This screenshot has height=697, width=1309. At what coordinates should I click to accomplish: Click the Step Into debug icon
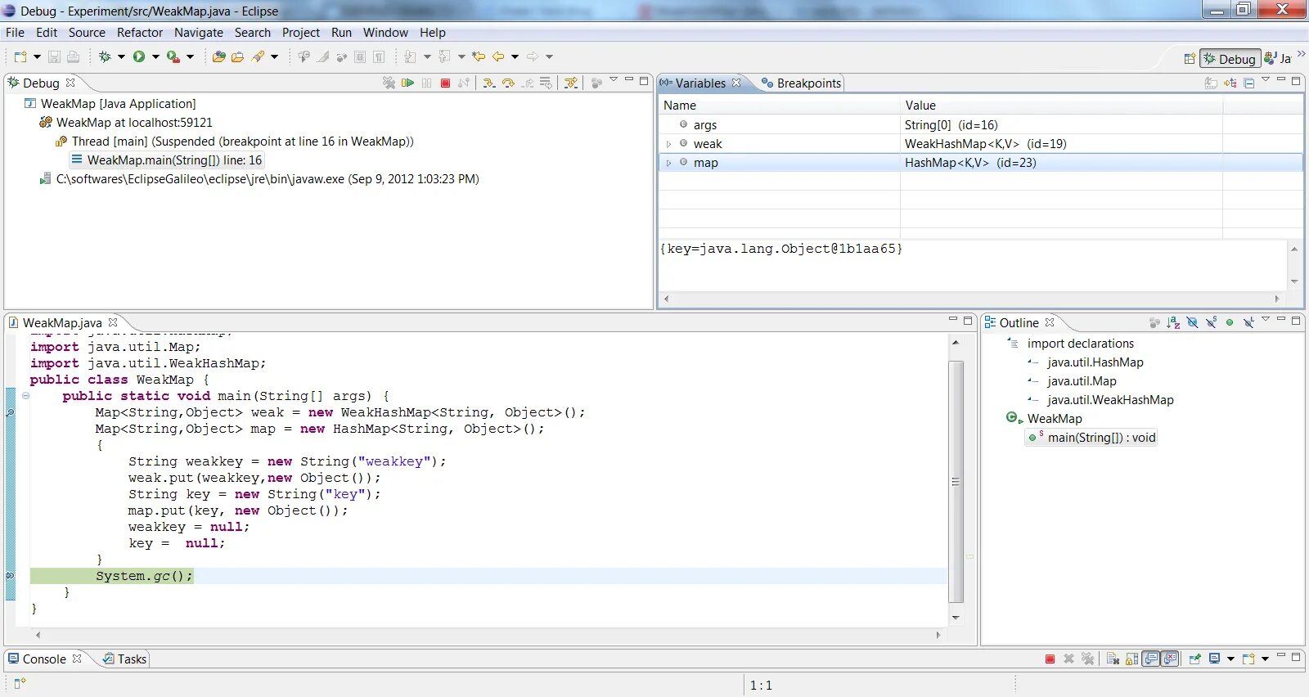488,83
